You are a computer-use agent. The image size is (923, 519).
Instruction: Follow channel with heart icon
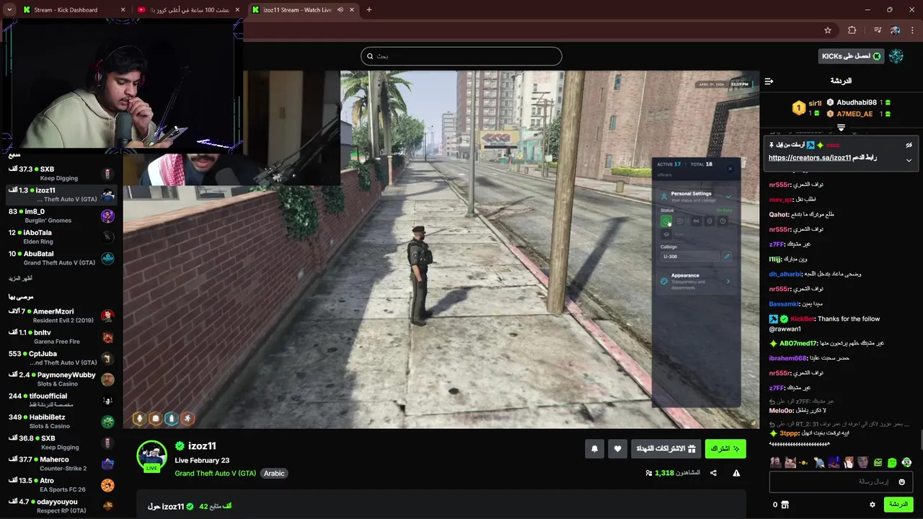(x=618, y=448)
